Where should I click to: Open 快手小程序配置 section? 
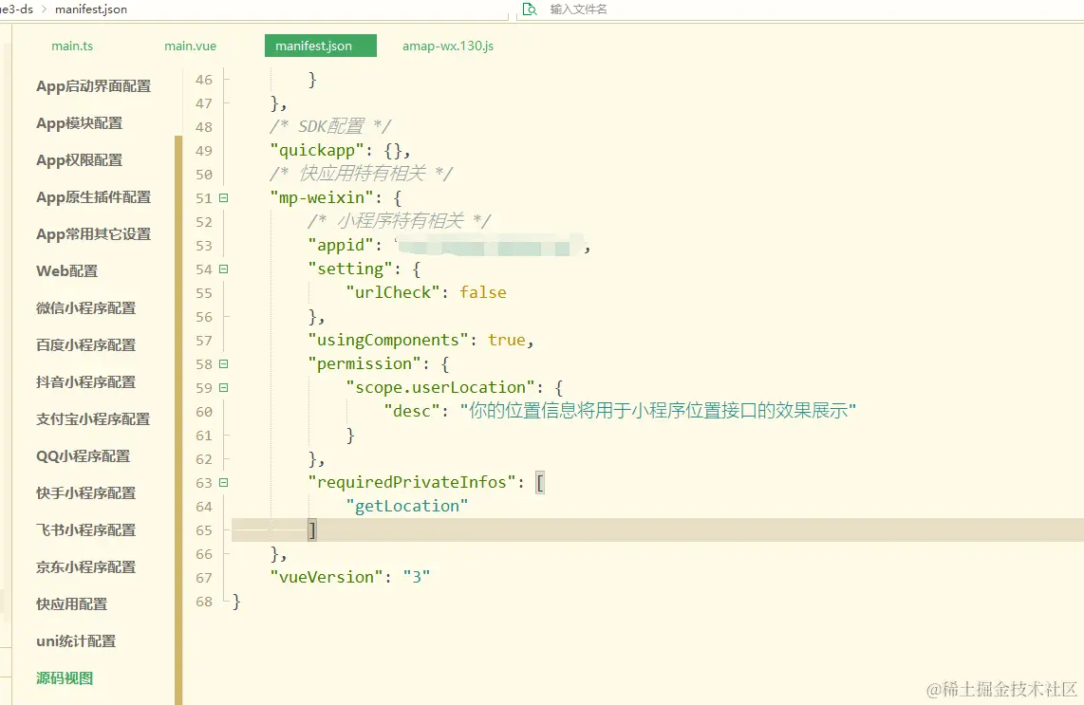point(85,492)
